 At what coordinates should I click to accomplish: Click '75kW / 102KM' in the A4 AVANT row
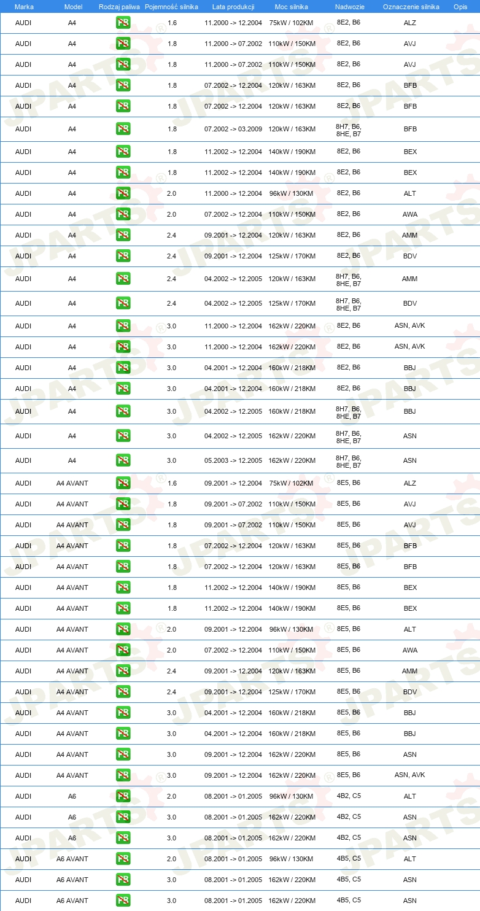click(x=291, y=483)
